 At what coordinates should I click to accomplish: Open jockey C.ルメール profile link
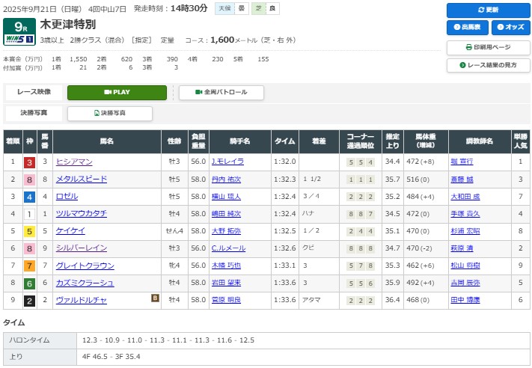(227, 248)
